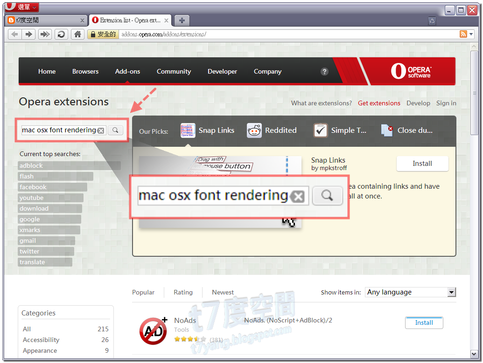
Task: Open the Get extensions link
Action: click(379, 103)
